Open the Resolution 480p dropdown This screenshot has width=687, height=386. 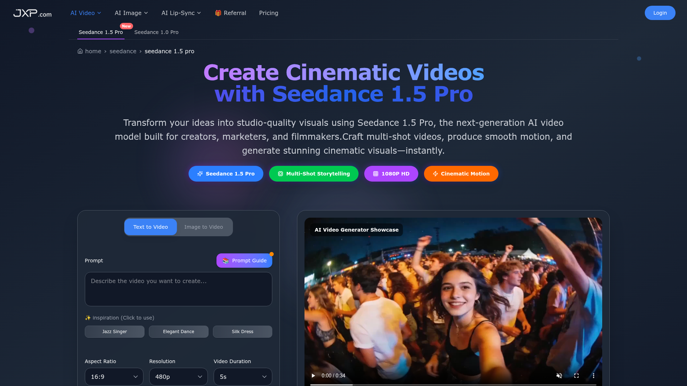179,377
